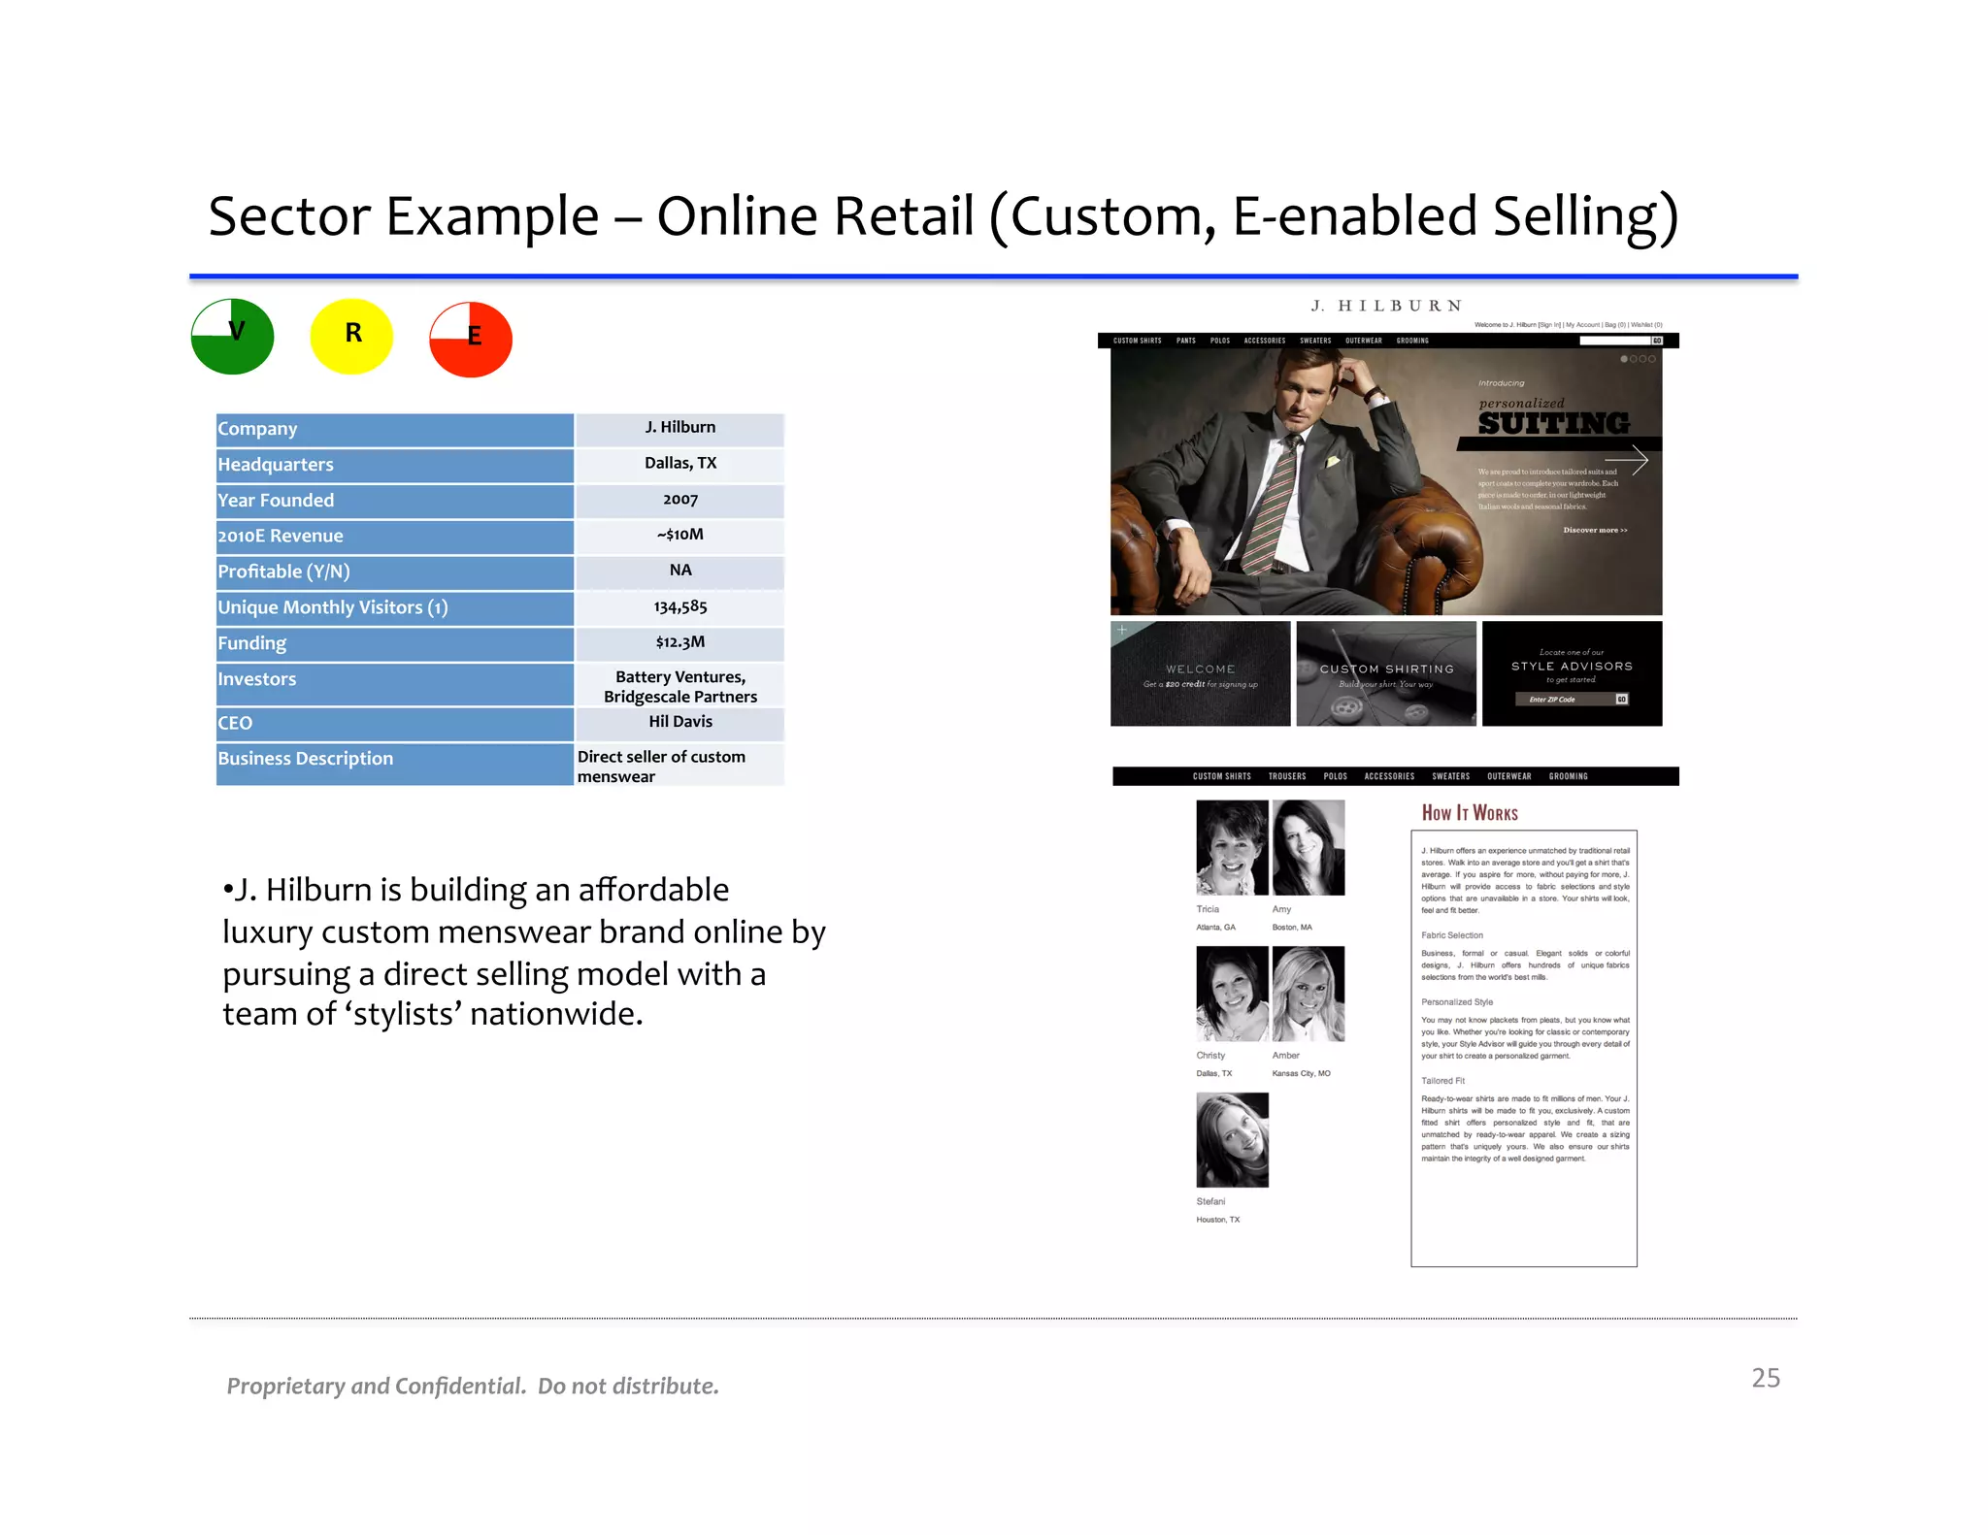Open Grooming in How It Works page menu
The height and width of the screenshot is (1535, 1988).
point(1569,776)
